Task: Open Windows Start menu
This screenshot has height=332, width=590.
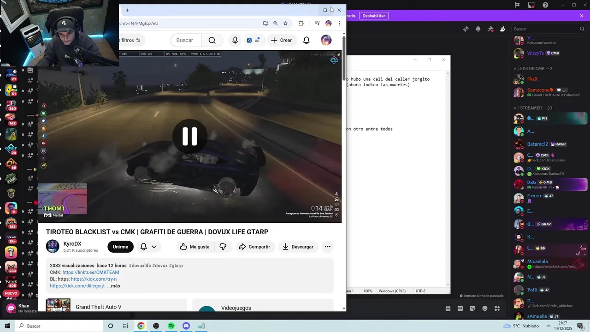Action: pos(7,326)
